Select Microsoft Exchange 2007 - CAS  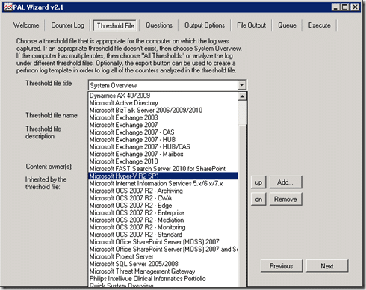(x=163, y=132)
